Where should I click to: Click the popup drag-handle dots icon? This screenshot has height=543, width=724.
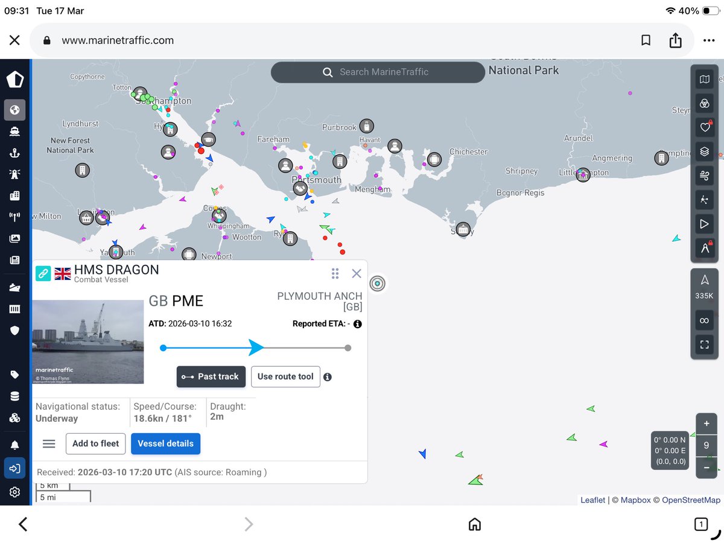(x=335, y=273)
